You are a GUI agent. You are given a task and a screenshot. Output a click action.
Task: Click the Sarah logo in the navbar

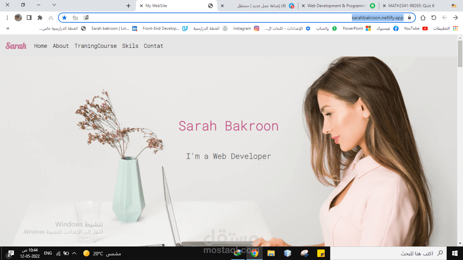[x=16, y=46]
